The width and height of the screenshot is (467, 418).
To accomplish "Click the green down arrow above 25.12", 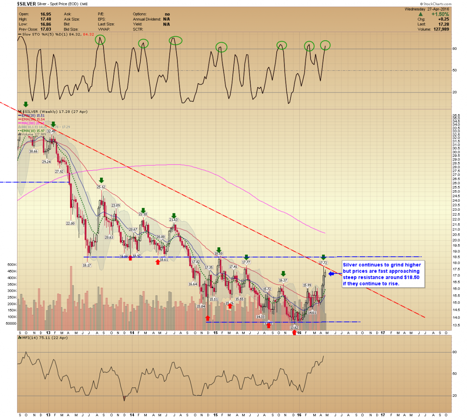I will coord(101,180).
